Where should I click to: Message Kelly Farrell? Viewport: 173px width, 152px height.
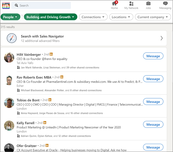coord(153,124)
